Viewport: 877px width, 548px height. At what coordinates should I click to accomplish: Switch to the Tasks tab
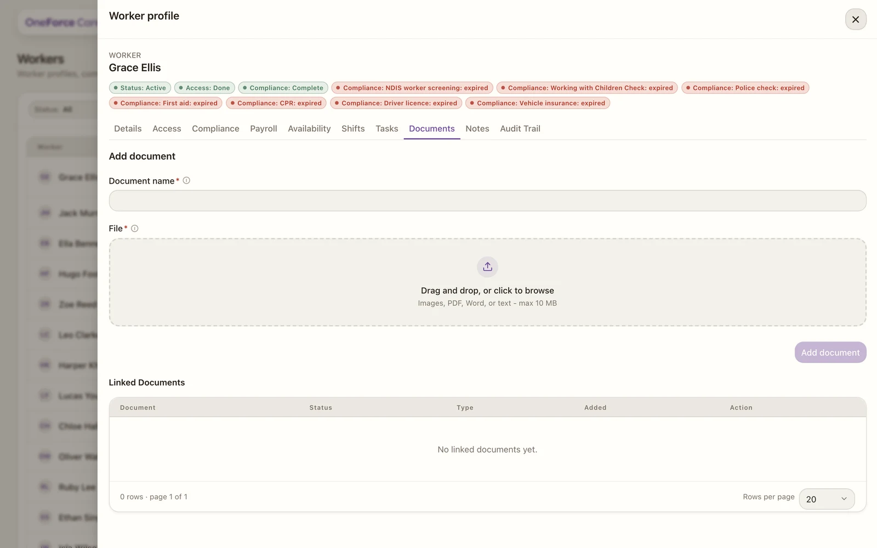click(387, 128)
